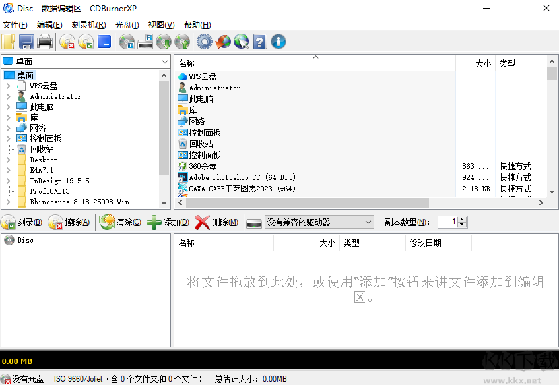Image resolution: width=559 pixels, height=385 pixels.
Task: Open the 光盘(I) menu
Action: pos(127,25)
